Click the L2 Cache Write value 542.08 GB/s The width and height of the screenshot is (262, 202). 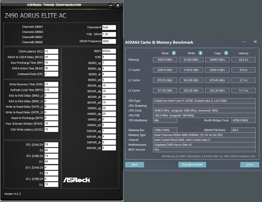[x=191, y=80]
